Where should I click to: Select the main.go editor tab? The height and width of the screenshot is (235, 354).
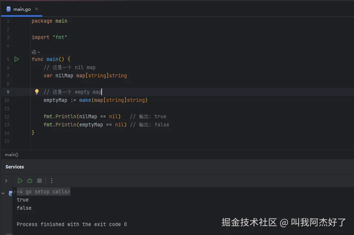tap(22, 9)
